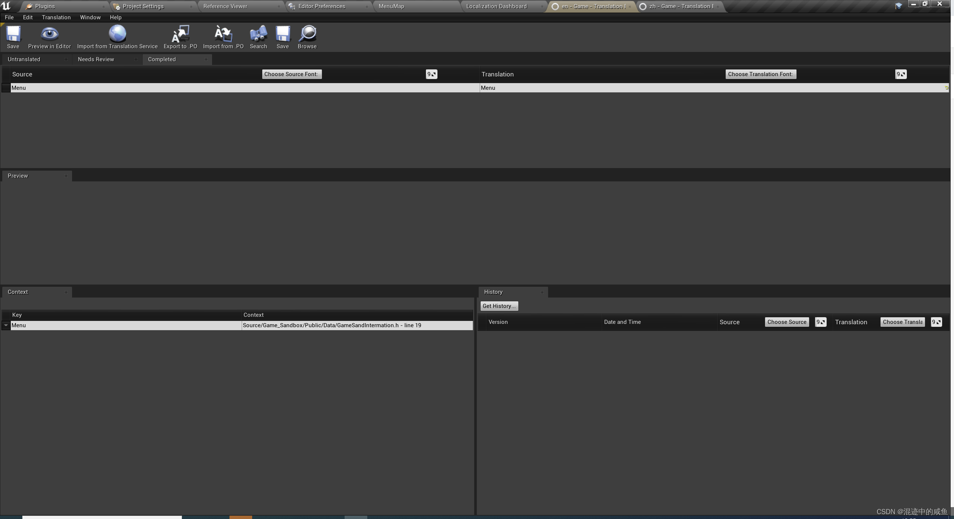Open source font size dropdown in Source header

tap(432, 74)
